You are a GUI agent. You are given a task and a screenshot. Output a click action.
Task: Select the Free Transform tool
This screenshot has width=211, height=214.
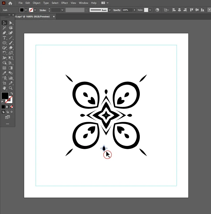(11, 58)
